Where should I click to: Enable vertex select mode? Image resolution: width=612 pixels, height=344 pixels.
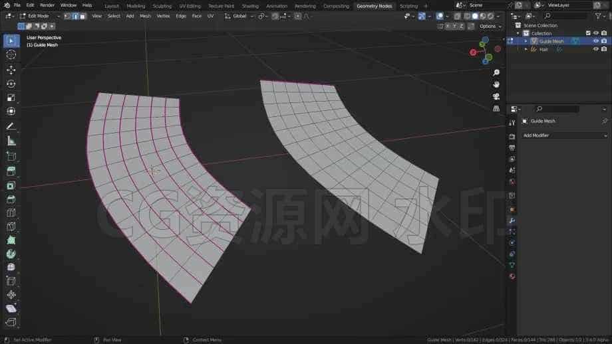click(68, 17)
